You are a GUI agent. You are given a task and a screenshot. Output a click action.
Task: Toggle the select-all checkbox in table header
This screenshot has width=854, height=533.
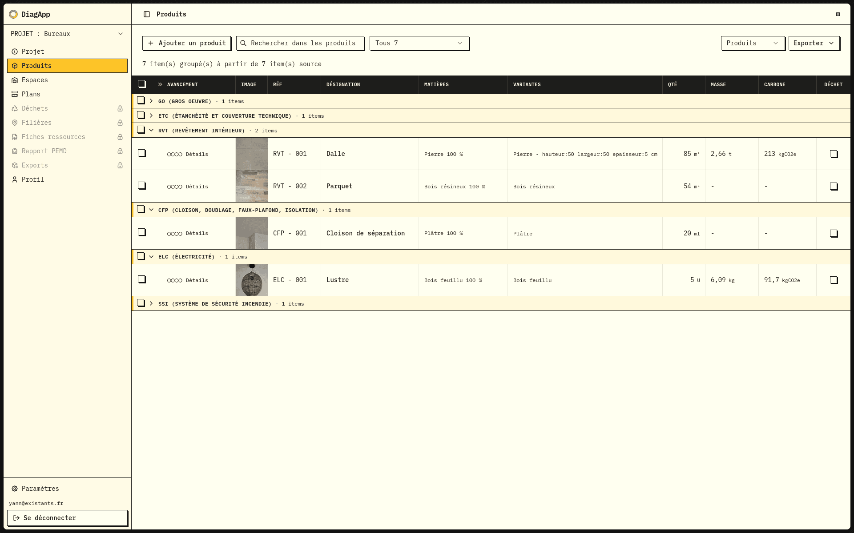(142, 84)
